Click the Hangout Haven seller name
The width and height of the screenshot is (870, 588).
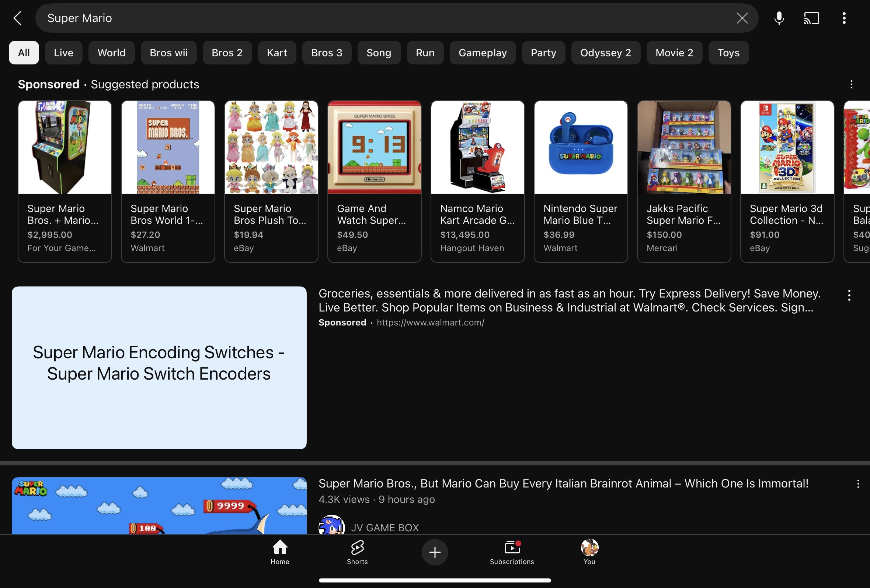(472, 248)
